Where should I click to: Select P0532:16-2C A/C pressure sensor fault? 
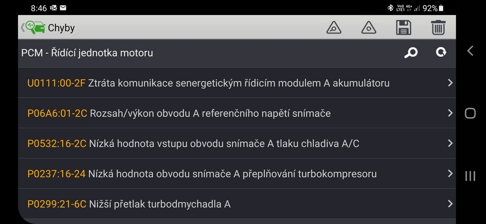click(x=193, y=144)
